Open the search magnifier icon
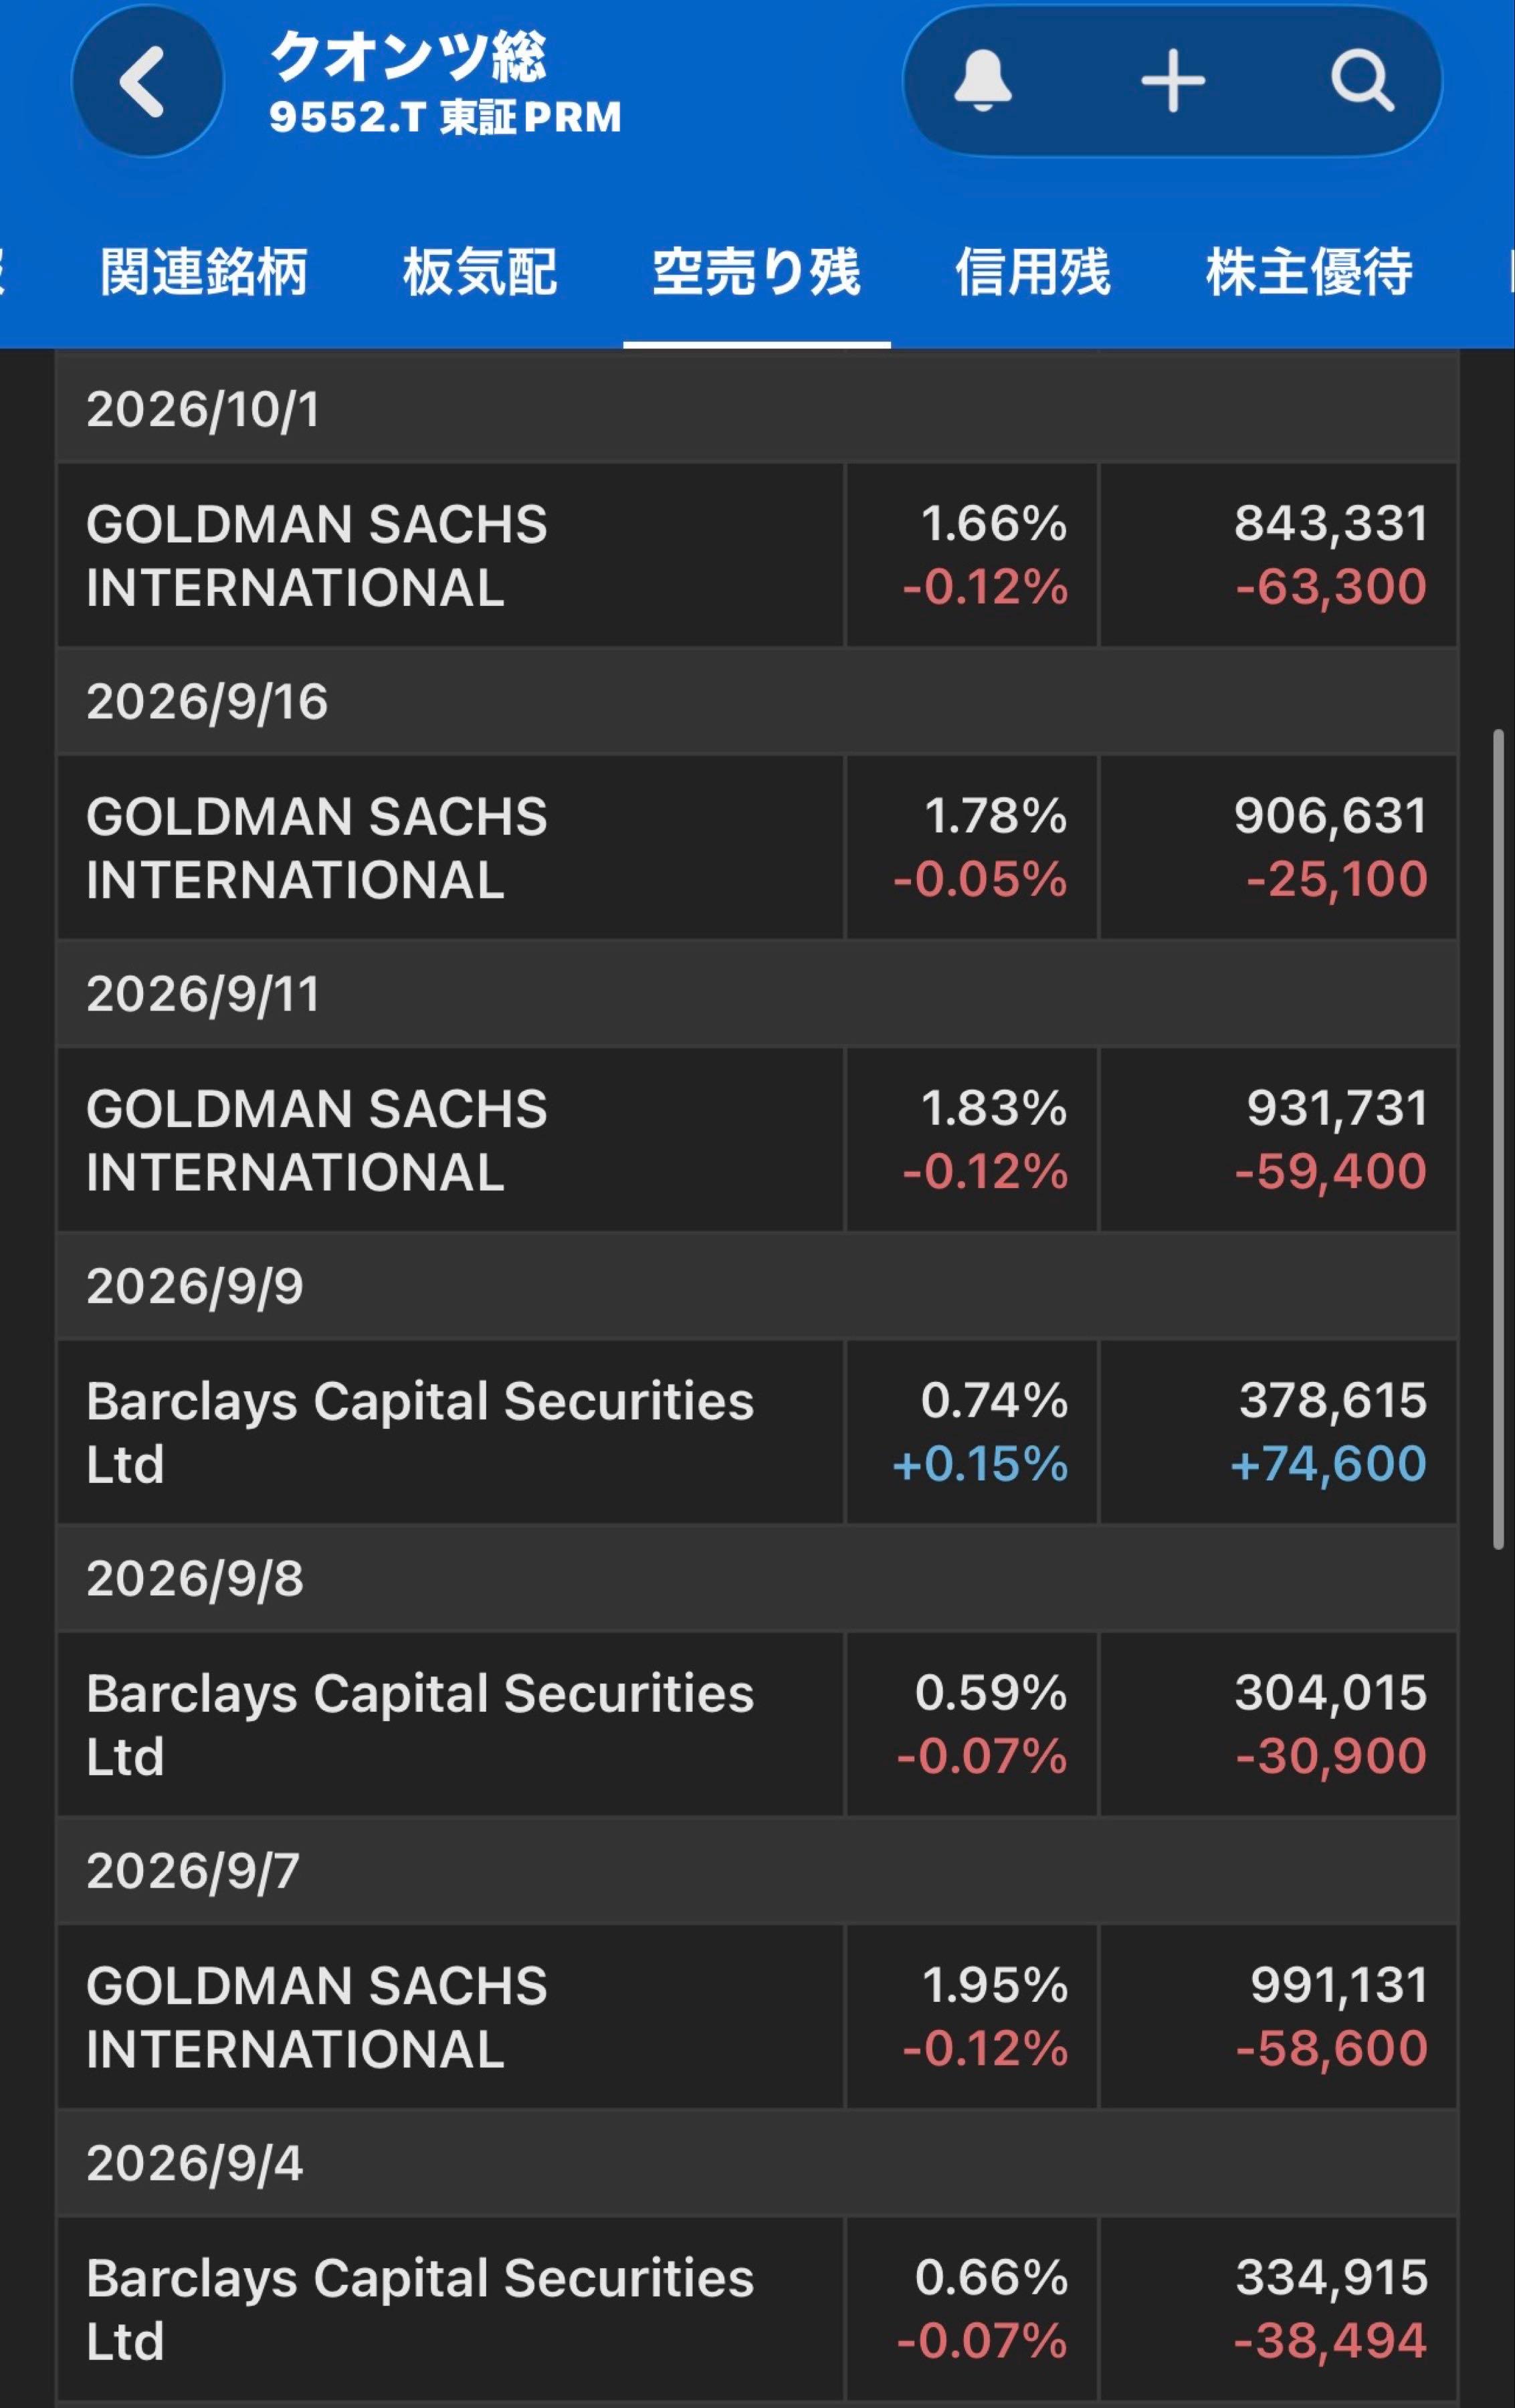Viewport: 1515px width, 2408px height. tap(1361, 81)
